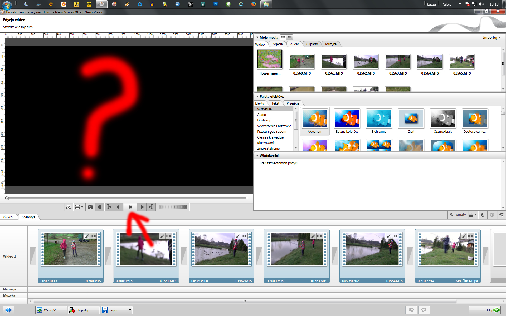Image resolution: width=506 pixels, height=316 pixels.
Task: Take a snapshot with the camera icon
Action: (x=90, y=207)
